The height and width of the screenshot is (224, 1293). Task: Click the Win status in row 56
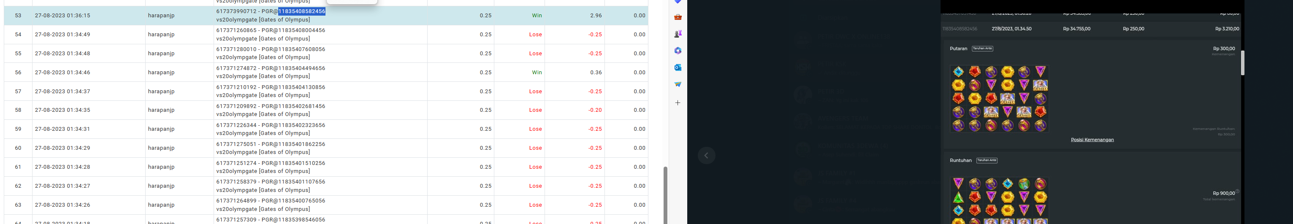537,73
